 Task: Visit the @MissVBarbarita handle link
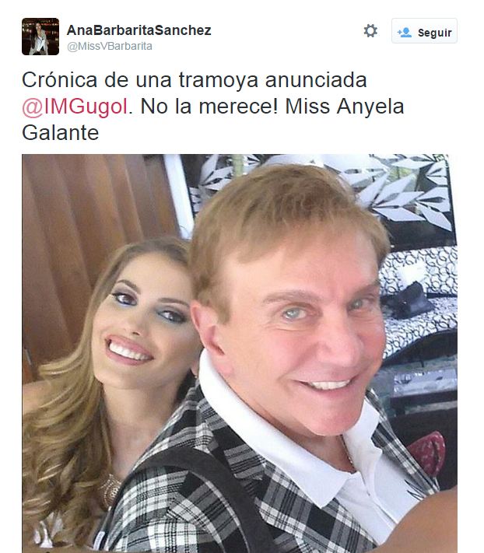click(110, 47)
